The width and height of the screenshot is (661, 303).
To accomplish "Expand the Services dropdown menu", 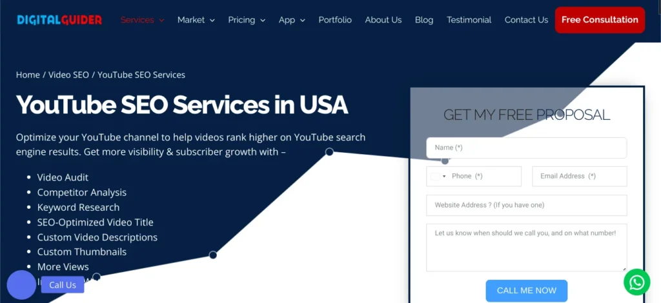I will tap(142, 20).
